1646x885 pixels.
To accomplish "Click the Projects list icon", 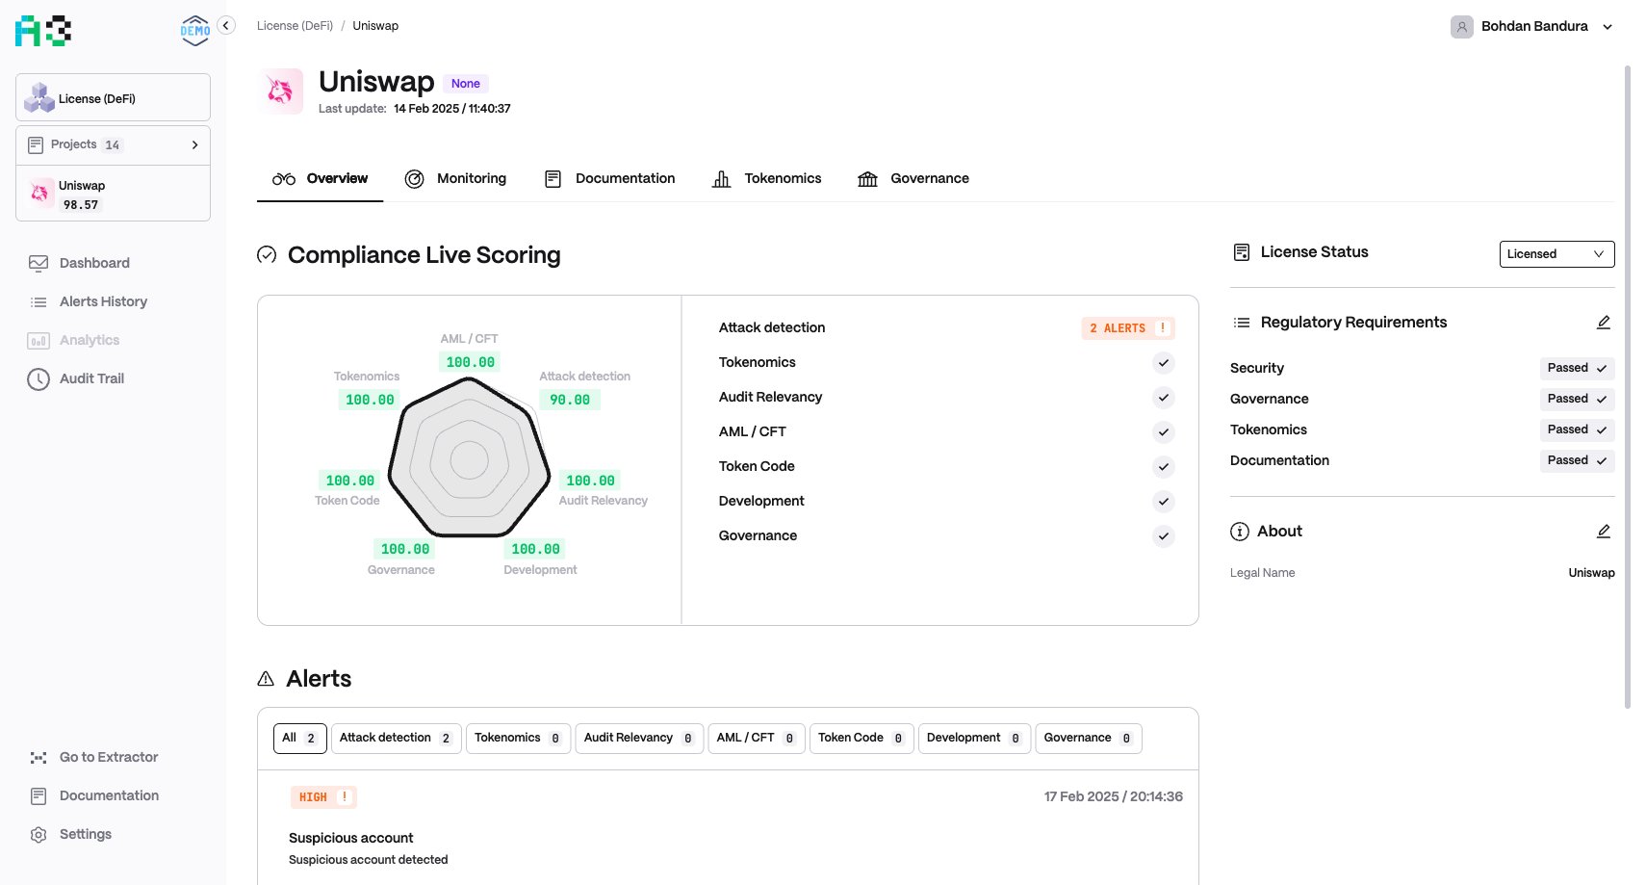I will click(x=36, y=144).
